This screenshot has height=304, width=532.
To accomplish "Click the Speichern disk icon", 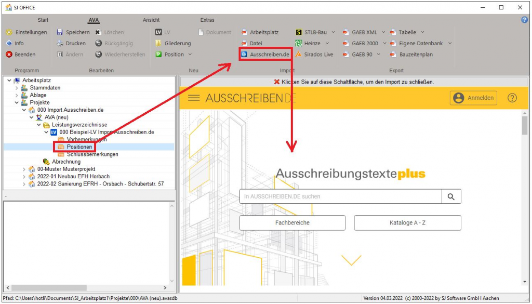I will point(60,32).
